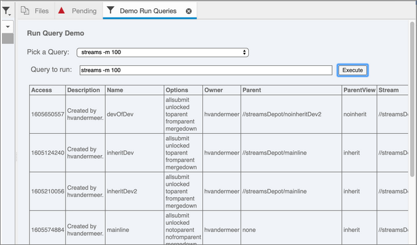Close the Demo Run Queries tab
This screenshot has height=245, width=417.
click(188, 11)
